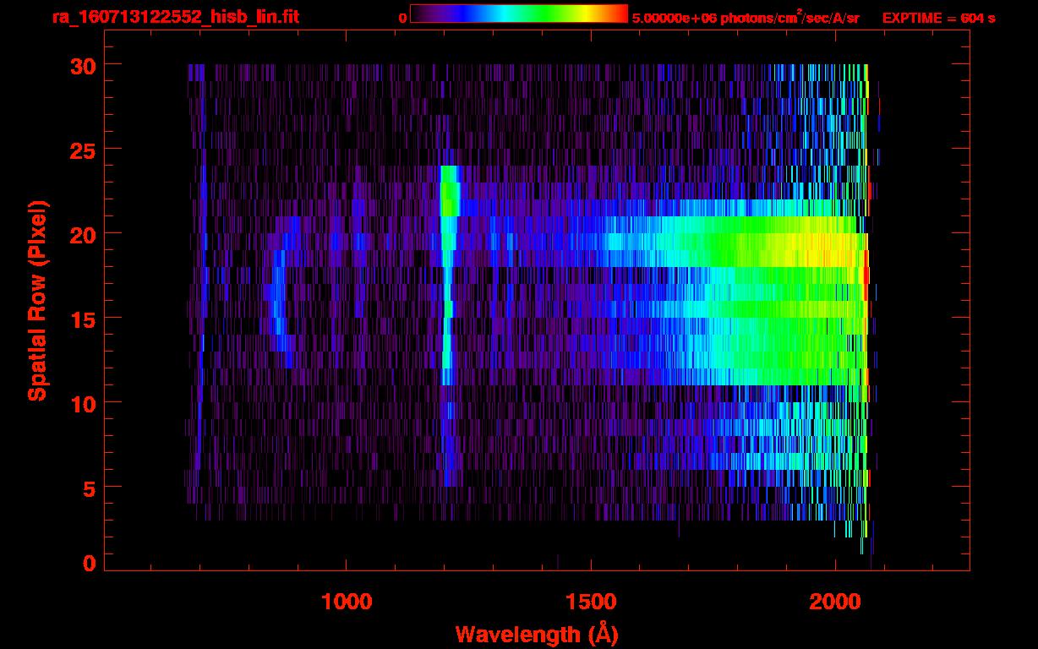Click the 1500 wavelength tick label
The image size is (1038, 649).
click(x=590, y=602)
